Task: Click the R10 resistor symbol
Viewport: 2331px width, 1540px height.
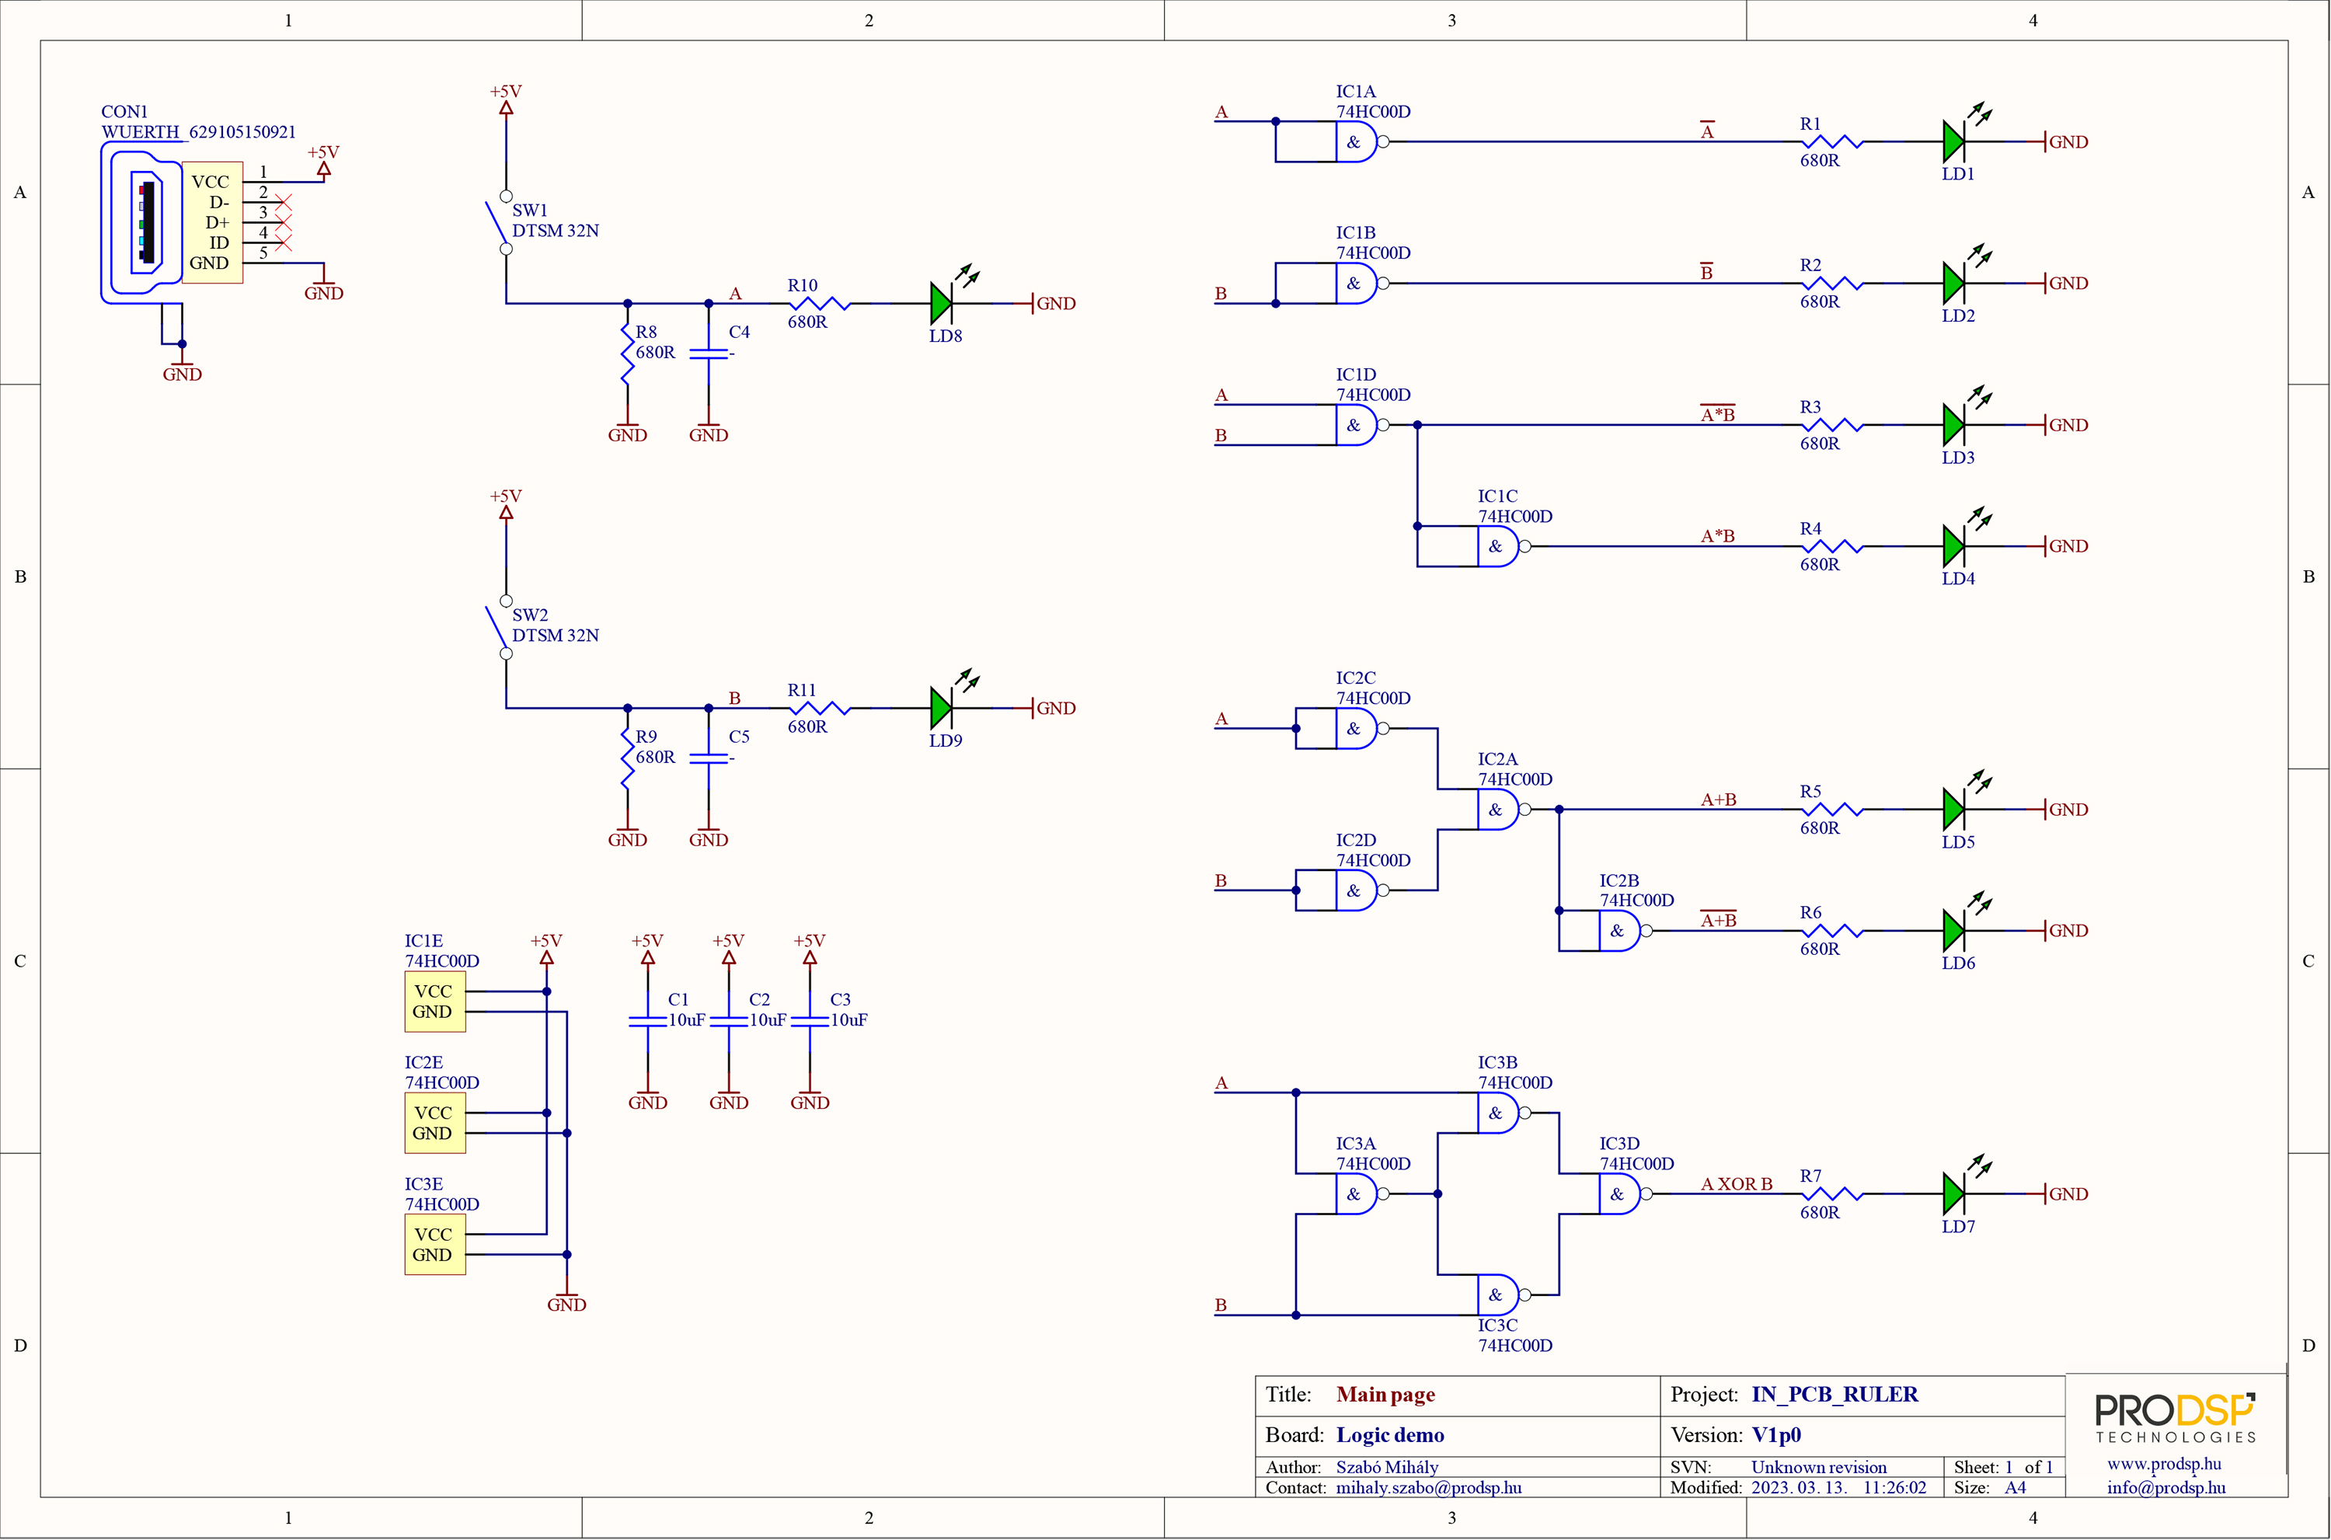Action: (x=820, y=304)
